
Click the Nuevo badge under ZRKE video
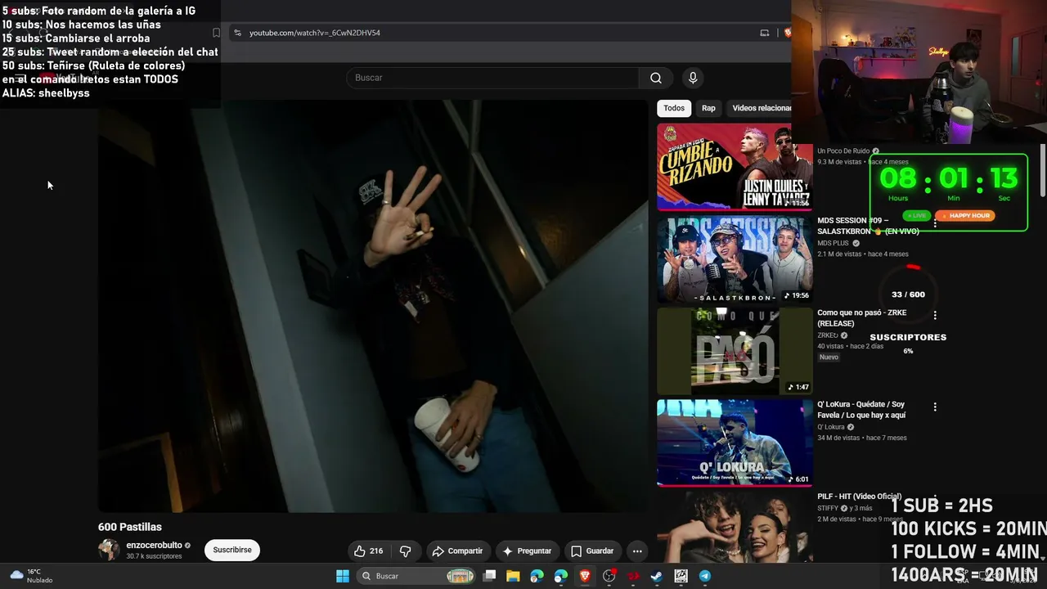pyautogui.click(x=829, y=357)
